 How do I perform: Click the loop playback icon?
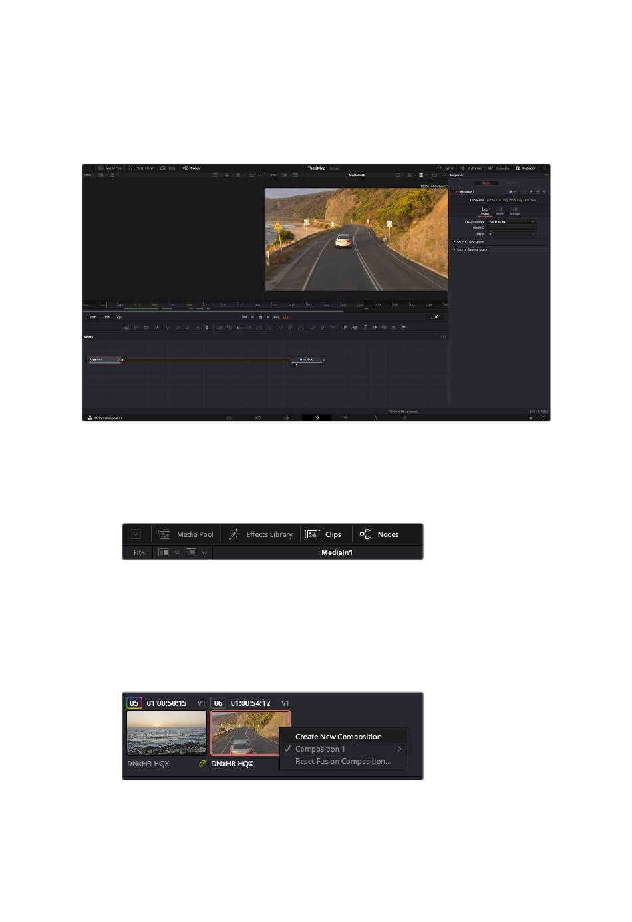coord(285,317)
